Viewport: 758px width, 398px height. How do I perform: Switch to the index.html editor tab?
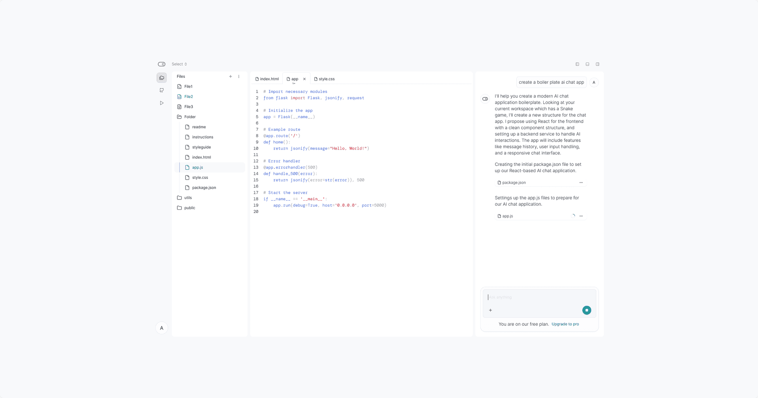[x=267, y=79]
